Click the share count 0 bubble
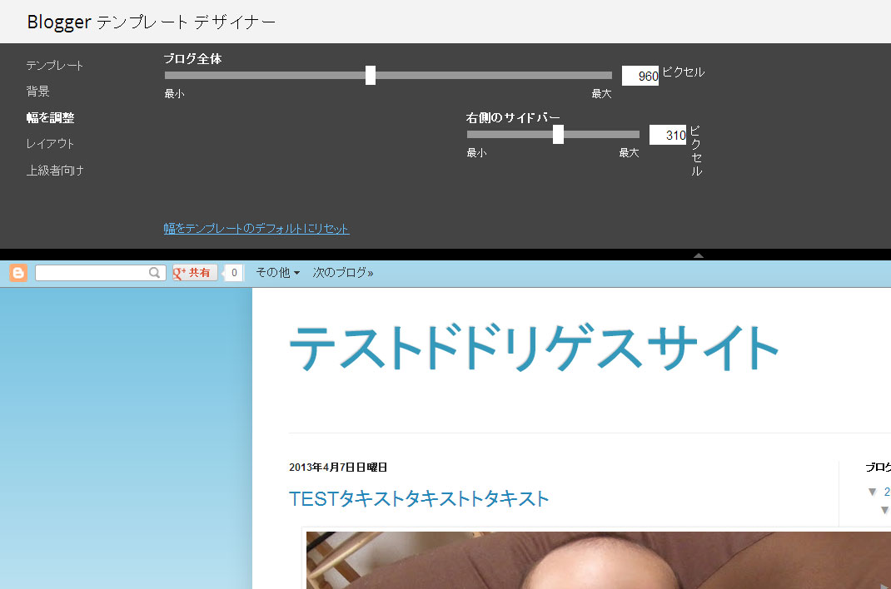This screenshot has width=891, height=589. click(x=233, y=273)
